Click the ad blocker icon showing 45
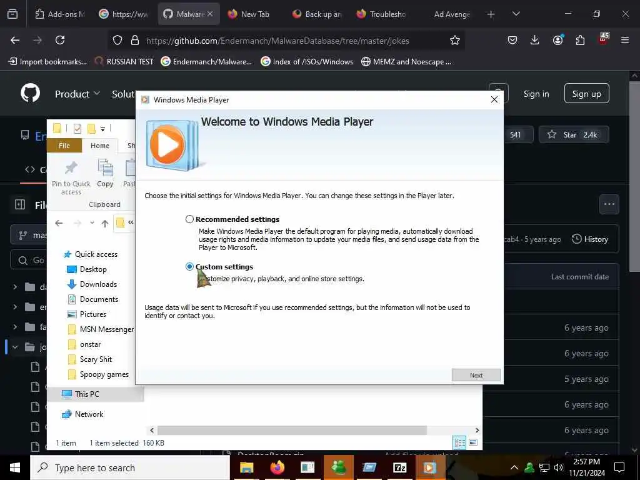This screenshot has height=480, width=640. point(603,39)
